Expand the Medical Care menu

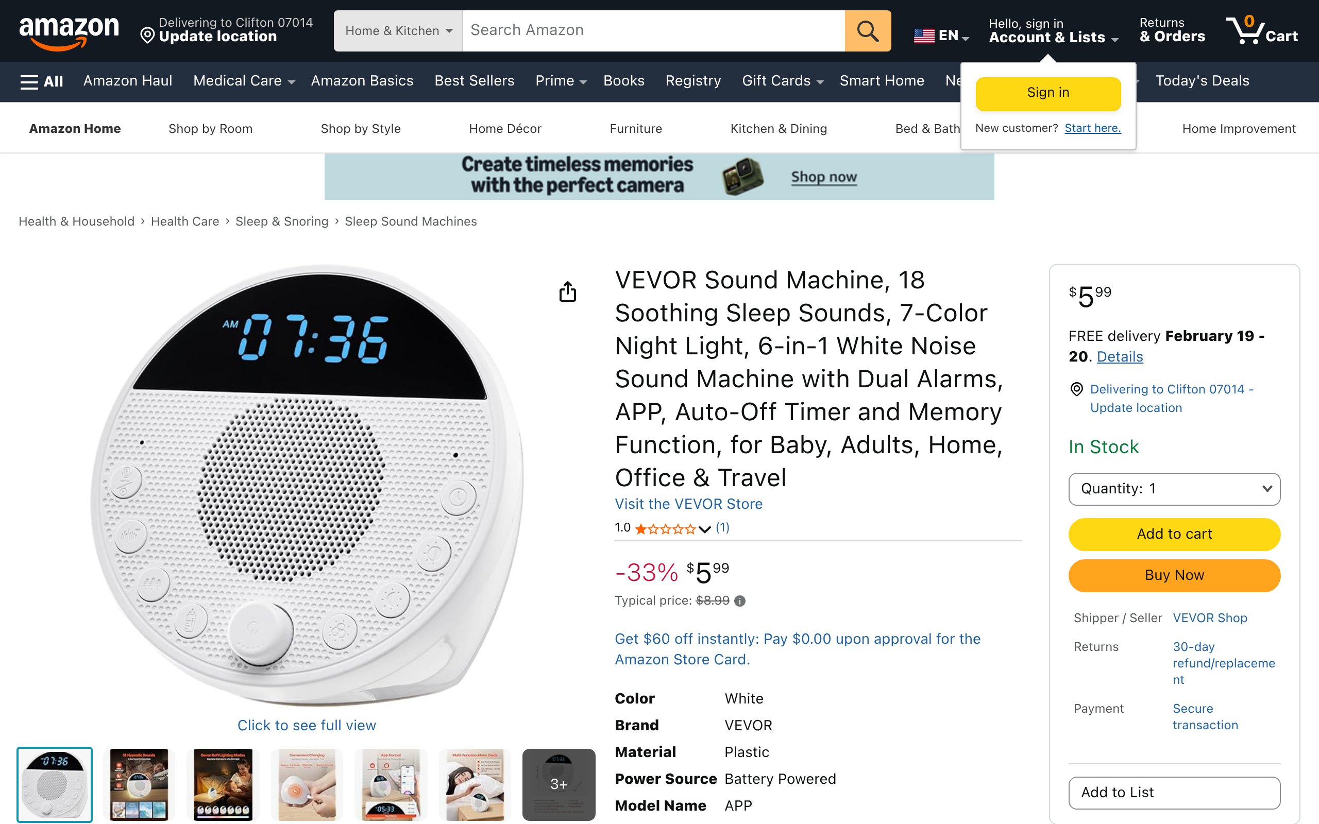[x=244, y=81]
